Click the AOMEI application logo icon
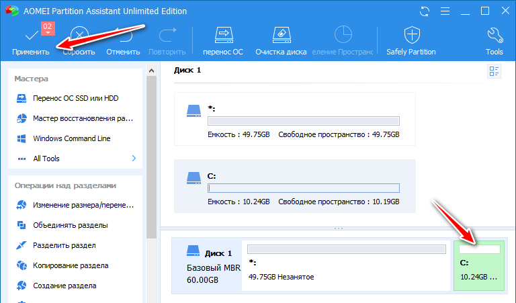This screenshot has width=516, height=303. tap(12, 11)
